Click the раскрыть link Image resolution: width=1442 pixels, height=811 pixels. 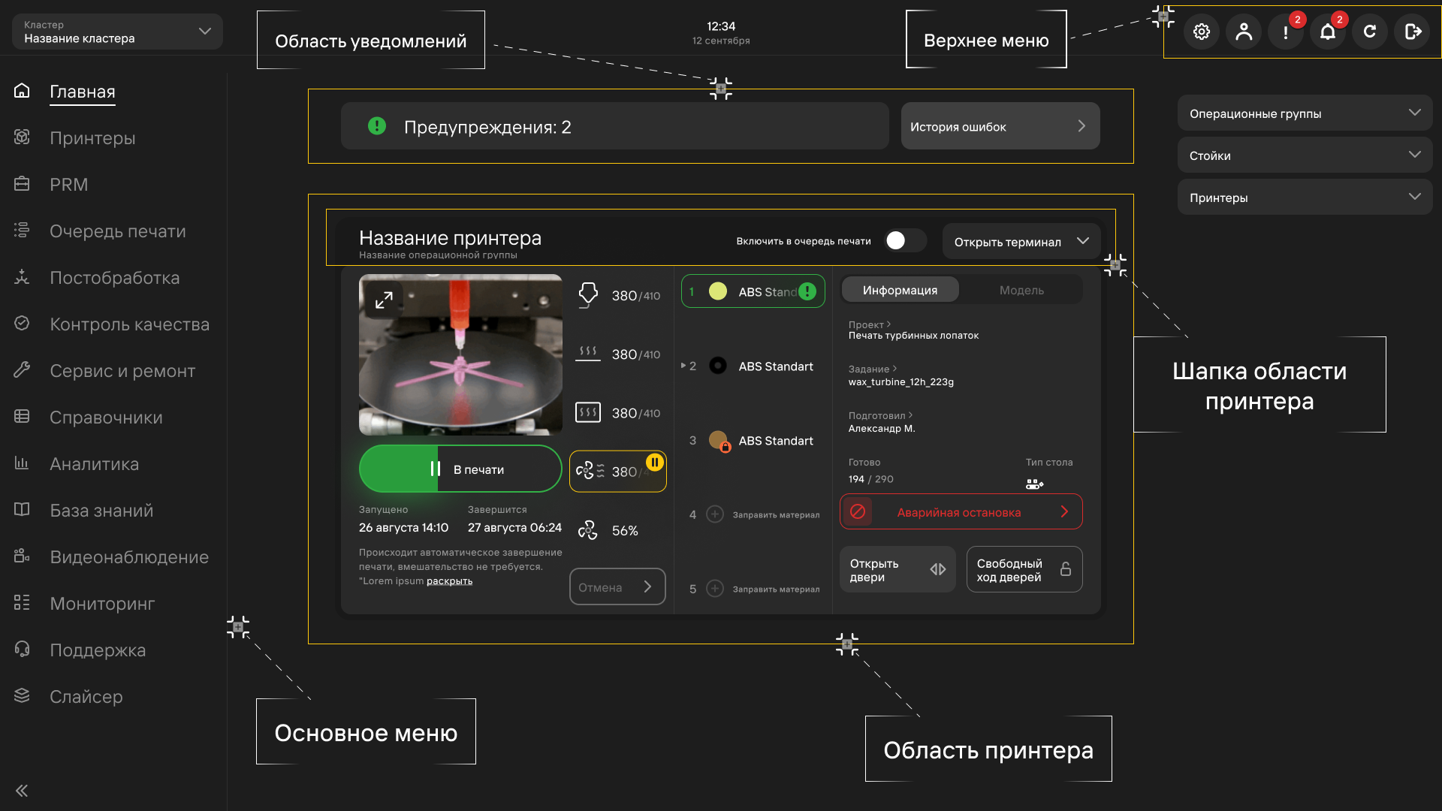point(449,581)
